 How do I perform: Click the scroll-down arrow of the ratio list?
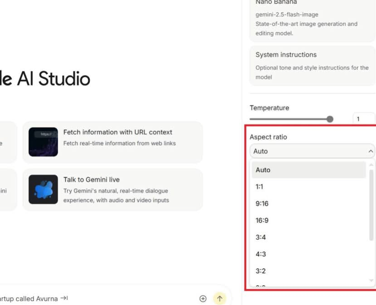[x=371, y=280]
